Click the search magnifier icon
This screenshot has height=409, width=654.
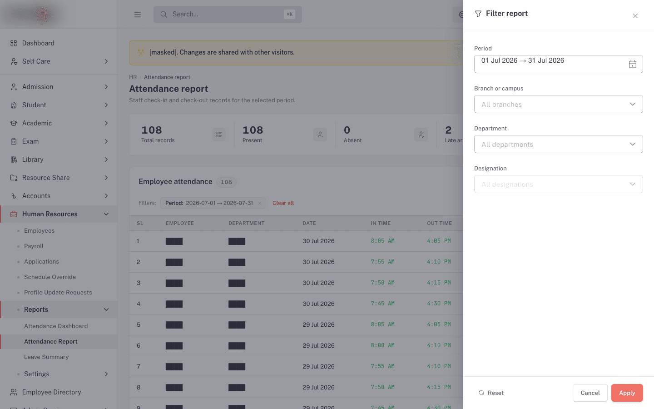pos(163,15)
